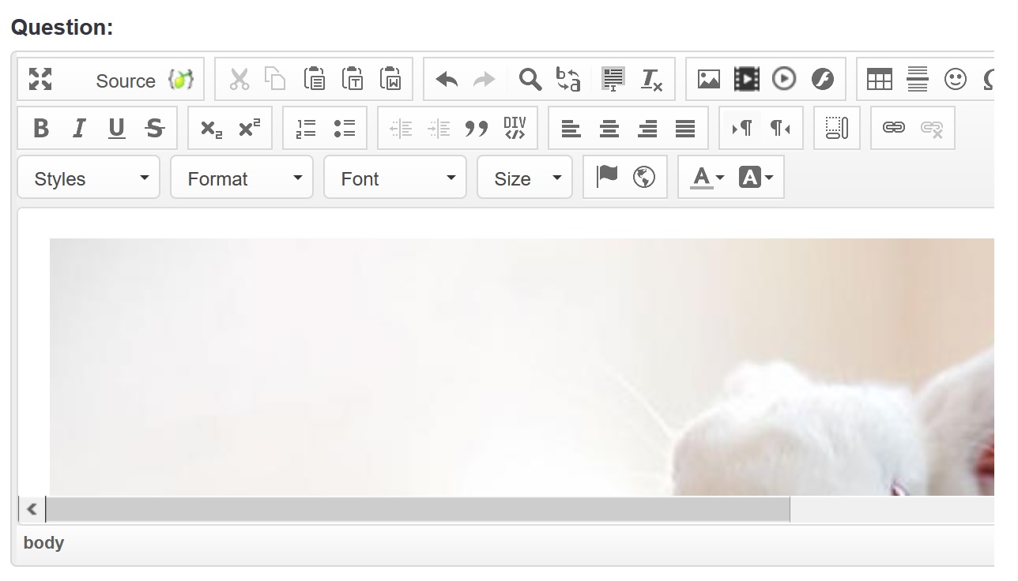Expand the Format dropdown
1018x581 pixels.
(x=242, y=178)
